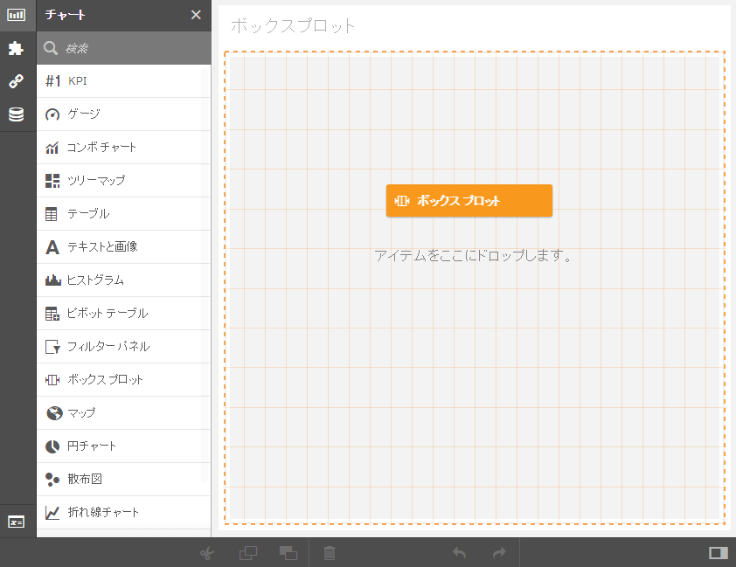Click the copy icon in bottom toolbar

tap(248, 553)
